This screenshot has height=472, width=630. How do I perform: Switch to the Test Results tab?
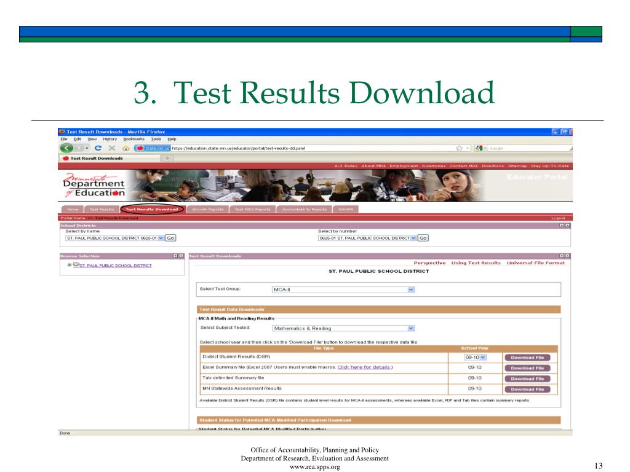point(102,209)
